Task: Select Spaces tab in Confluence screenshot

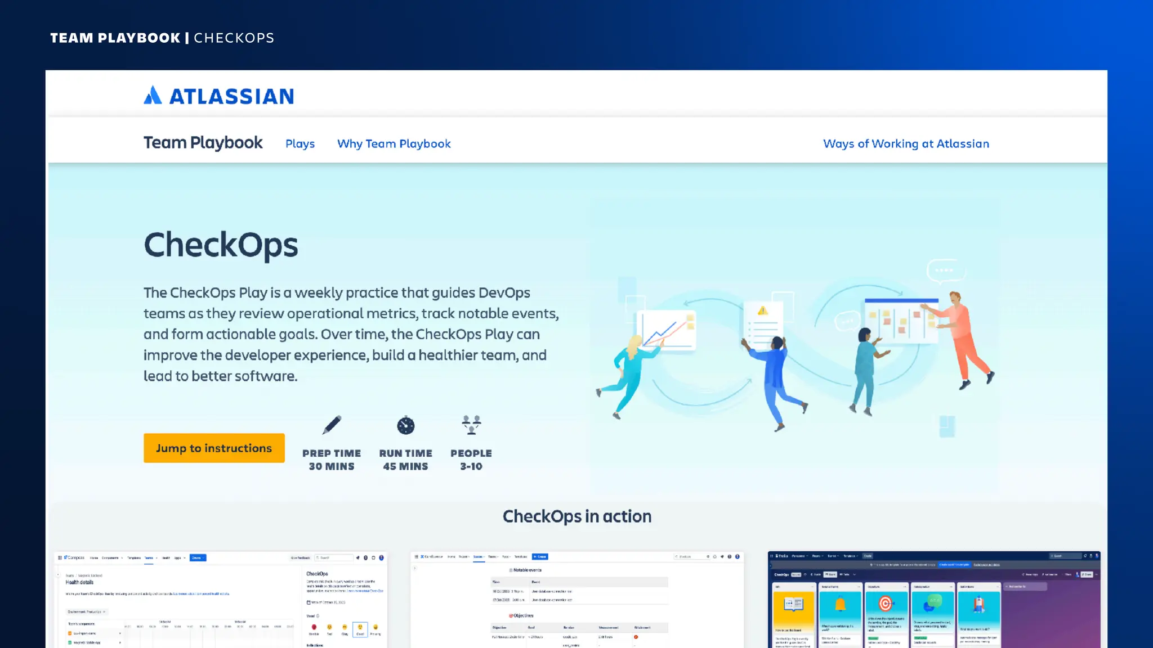Action: click(x=478, y=557)
